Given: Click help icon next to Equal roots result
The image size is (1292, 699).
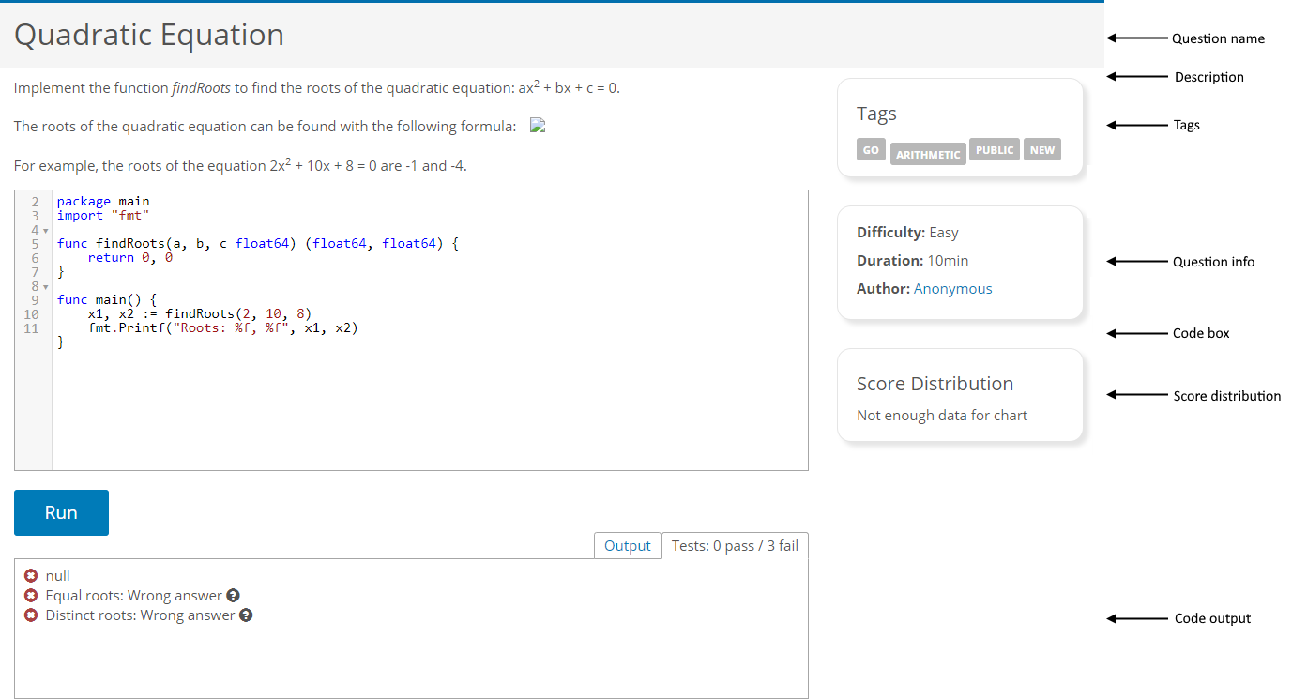Looking at the screenshot, I should tap(233, 596).
